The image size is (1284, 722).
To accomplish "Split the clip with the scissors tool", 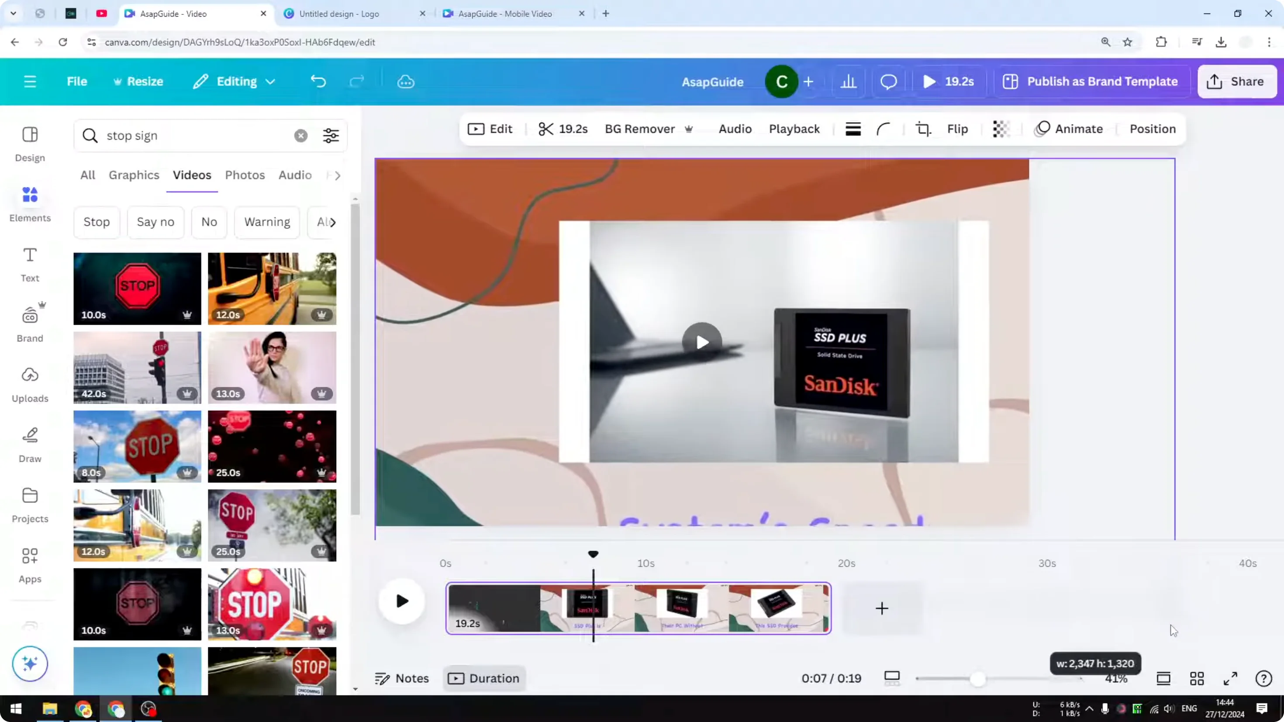I will (546, 129).
